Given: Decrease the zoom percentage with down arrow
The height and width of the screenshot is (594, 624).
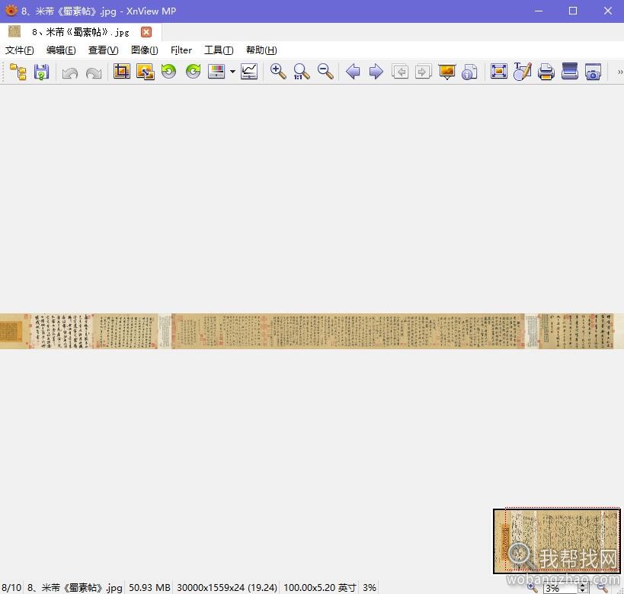Looking at the screenshot, I should pyautogui.click(x=583, y=591).
